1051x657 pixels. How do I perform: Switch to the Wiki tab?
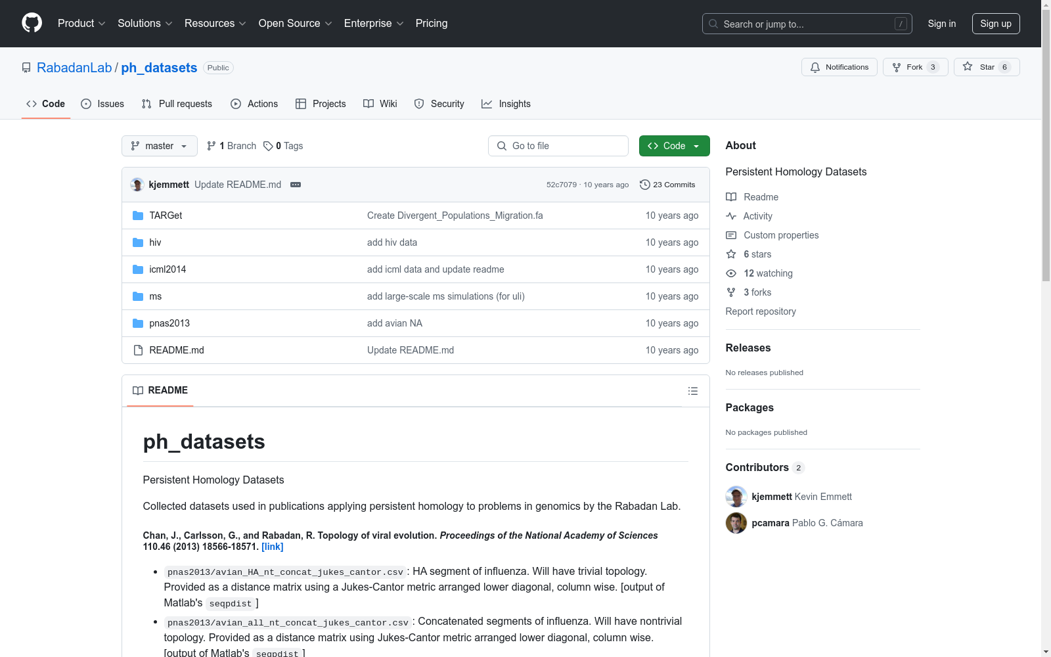(380, 104)
